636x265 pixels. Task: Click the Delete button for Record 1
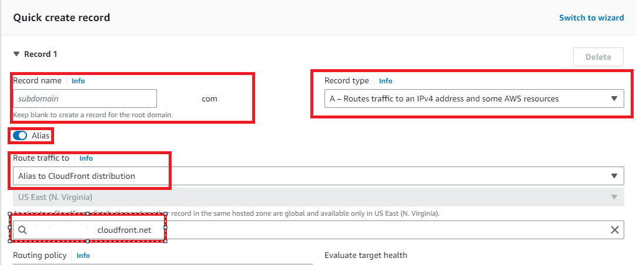(x=598, y=57)
